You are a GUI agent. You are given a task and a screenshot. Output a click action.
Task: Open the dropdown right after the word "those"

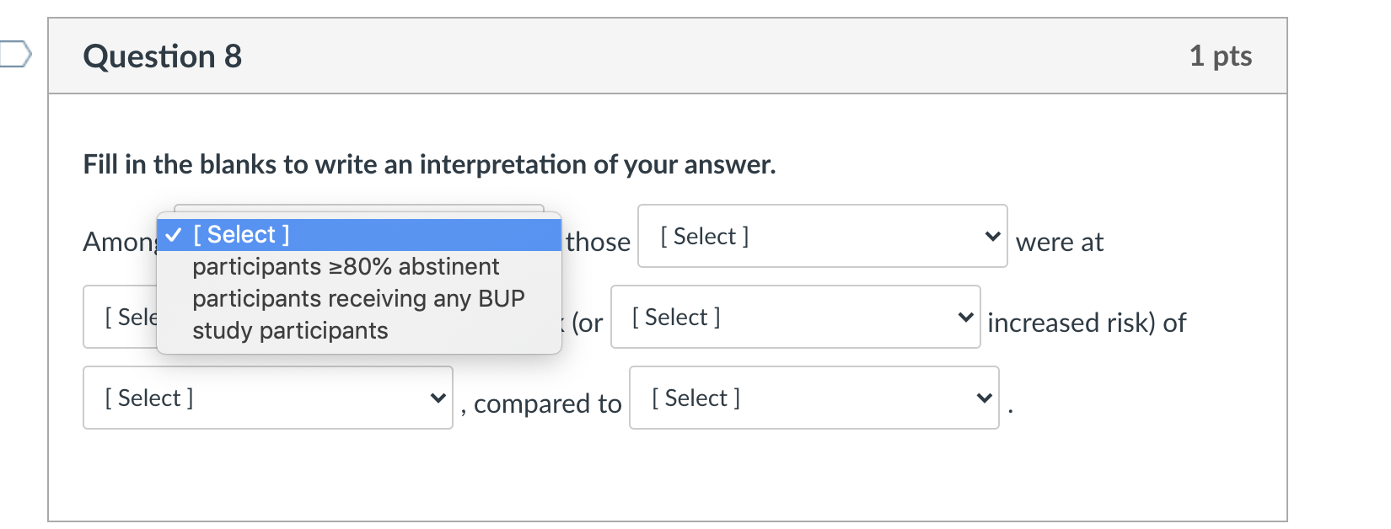coord(821,237)
